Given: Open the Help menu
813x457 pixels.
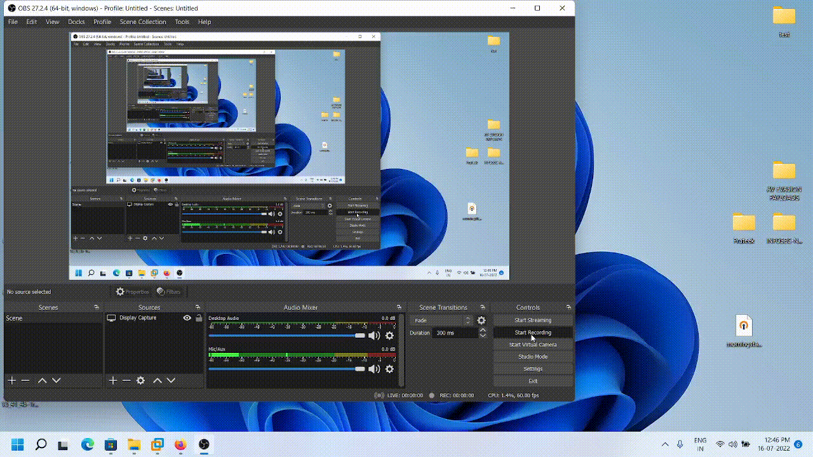Looking at the screenshot, I should (x=205, y=22).
